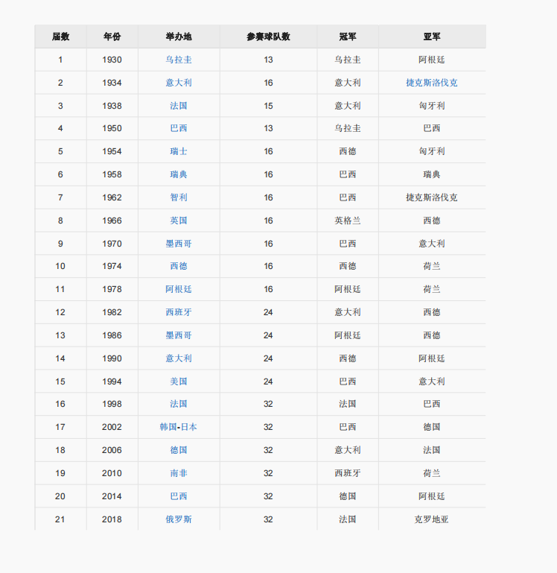Open the 法国 host link for 1998

click(179, 404)
